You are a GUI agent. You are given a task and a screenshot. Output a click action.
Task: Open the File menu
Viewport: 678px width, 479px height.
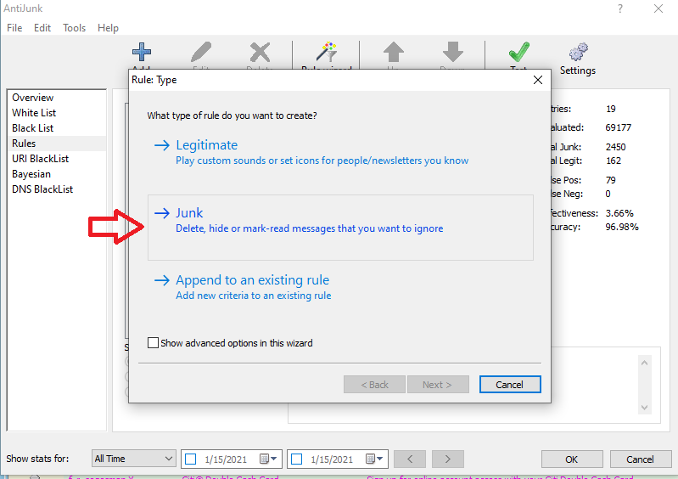(x=14, y=28)
